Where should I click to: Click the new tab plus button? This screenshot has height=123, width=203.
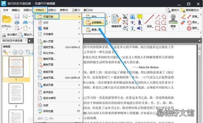29,41
